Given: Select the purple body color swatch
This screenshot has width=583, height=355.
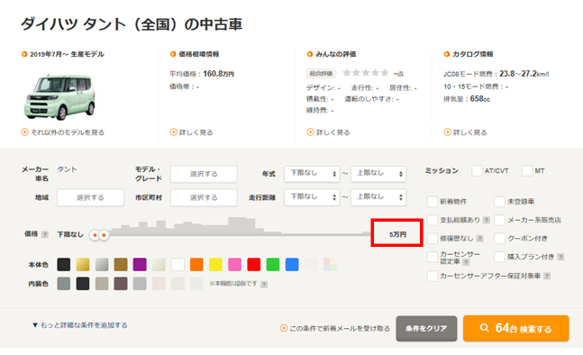Looking at the screenshot, I should click(140, 264).
